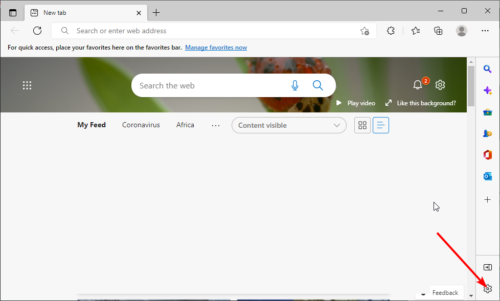This screenshot has width=500, height=301.
Task: Click the page scrollbar down arrow
Action: 471,296
